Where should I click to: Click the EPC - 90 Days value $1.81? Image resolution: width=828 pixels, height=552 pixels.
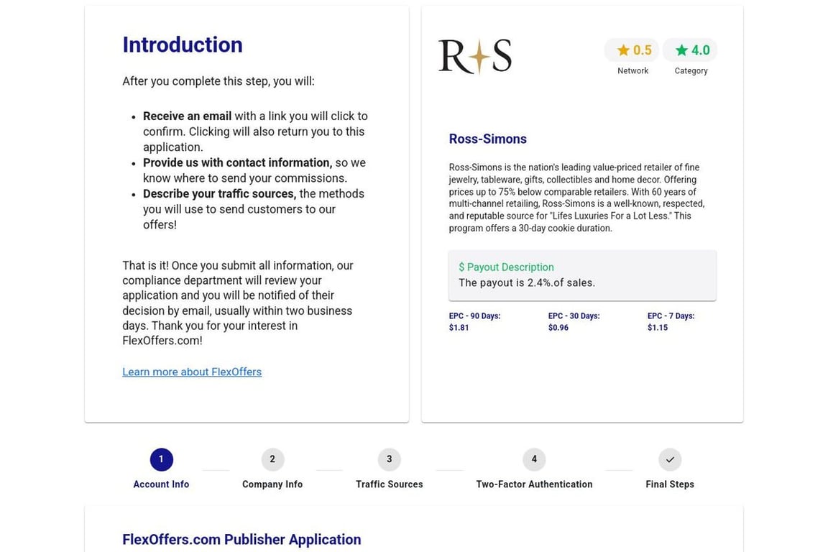click(459, 328)
